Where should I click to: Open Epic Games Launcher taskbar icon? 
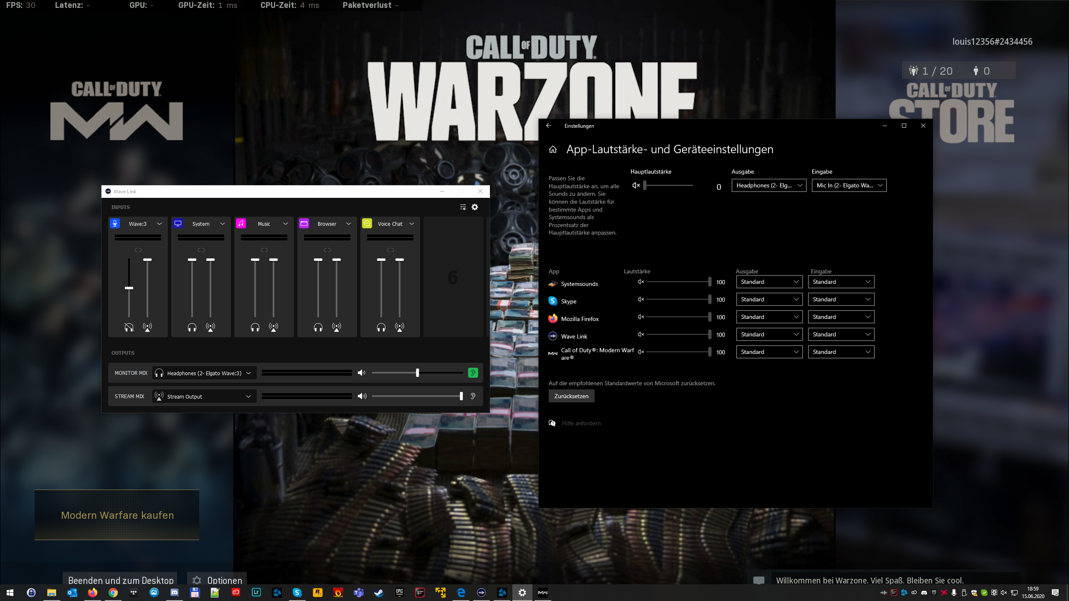point(399,593)
